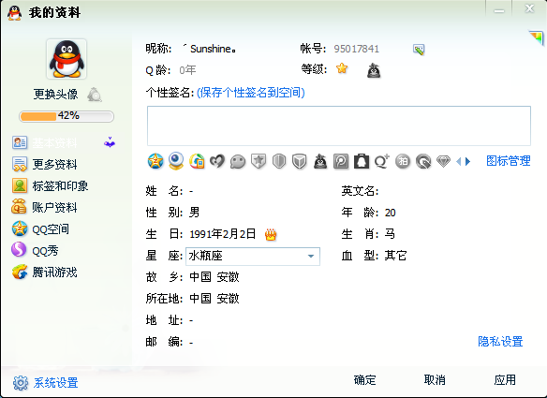The height and width of the screenshot is (398, 547).
Task: Click the 更换头像 change avatar label
Action: (x=55, y=95)
